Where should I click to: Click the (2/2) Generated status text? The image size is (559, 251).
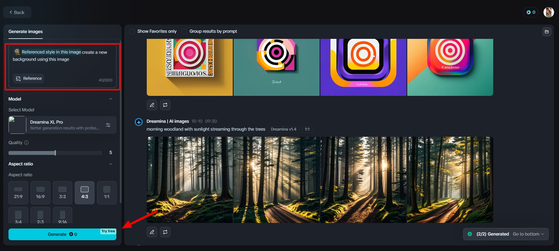coord(493,234)
